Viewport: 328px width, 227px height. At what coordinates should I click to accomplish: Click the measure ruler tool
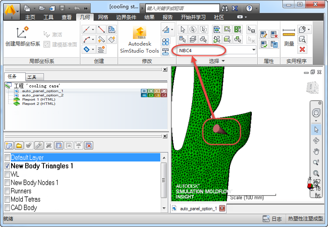pyautogui.click(x=289, y=33)
